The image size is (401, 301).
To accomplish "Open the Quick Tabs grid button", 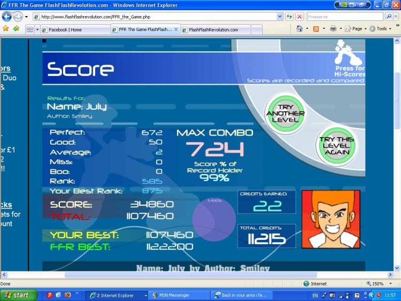I will (30, 29).
